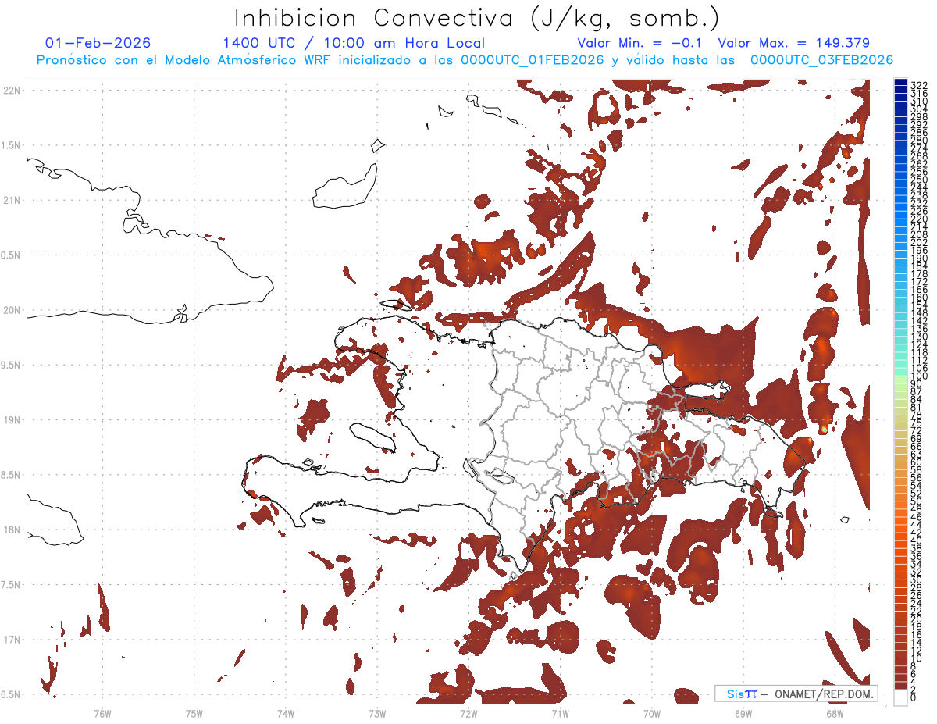Click the '75W' longitude label
Screen dimensions: 937x724
[194, 713]
